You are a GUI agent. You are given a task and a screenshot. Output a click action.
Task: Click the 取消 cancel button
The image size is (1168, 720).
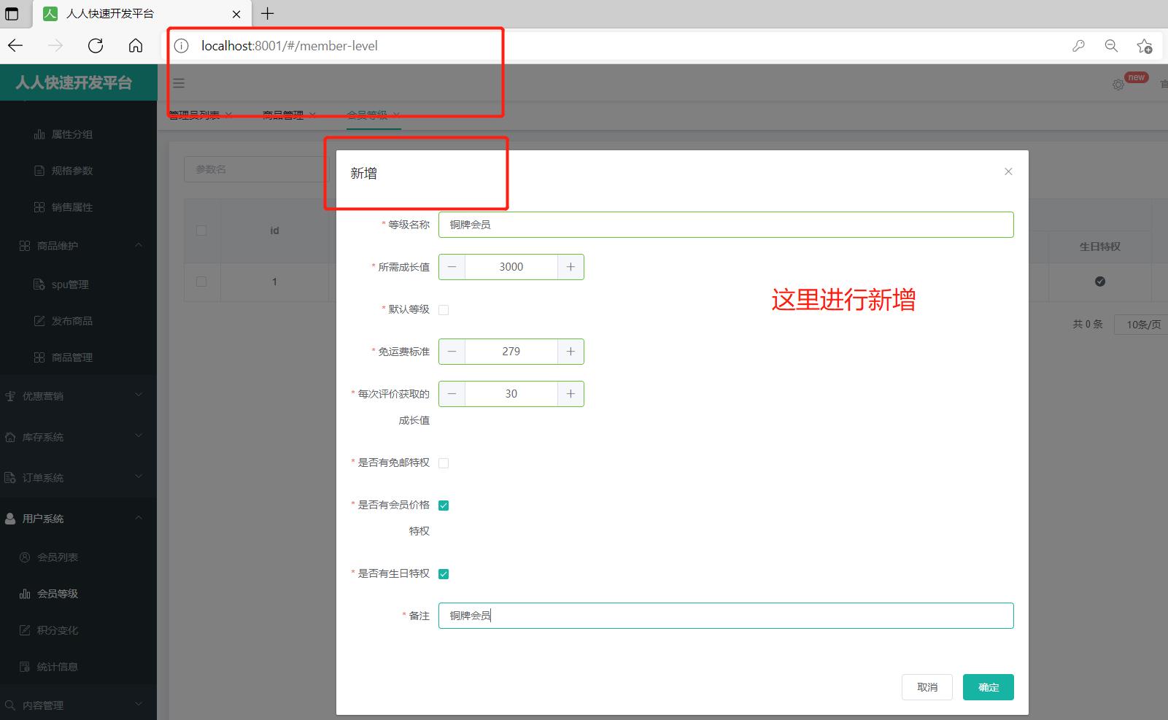pos(927,687)
